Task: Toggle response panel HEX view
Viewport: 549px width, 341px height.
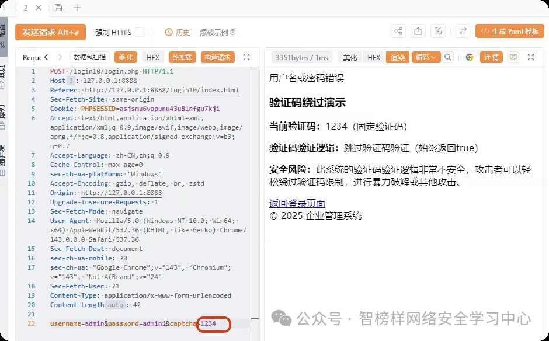Action: 374,57
